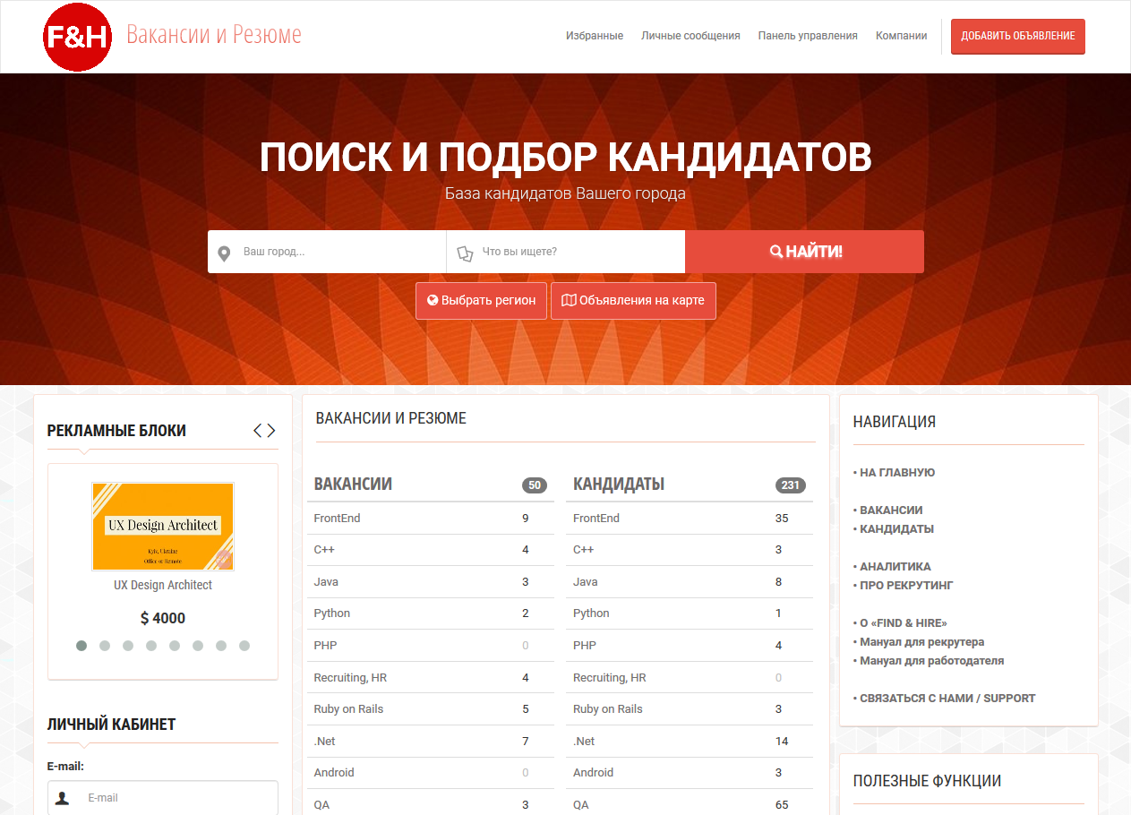Image resolution: width=1131 pixels, height=815 pixels.
Task: Open the АНАЛИТИКА navigation link
Action: (895, 567)
